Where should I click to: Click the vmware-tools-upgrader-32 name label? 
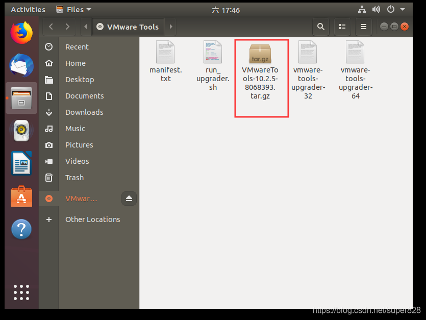[x=308, y=83]
